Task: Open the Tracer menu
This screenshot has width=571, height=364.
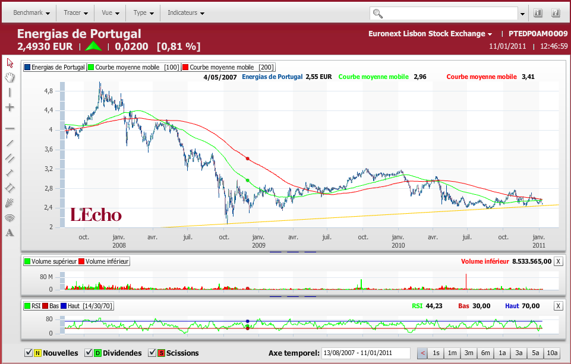Action: point(75,12)
